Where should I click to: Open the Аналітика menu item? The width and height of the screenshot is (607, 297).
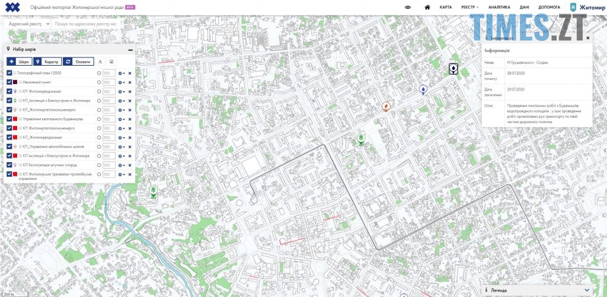[499, 7]
